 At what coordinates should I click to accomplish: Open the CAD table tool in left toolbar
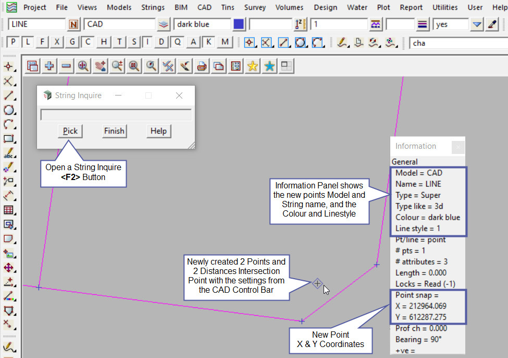pos(8,210)
